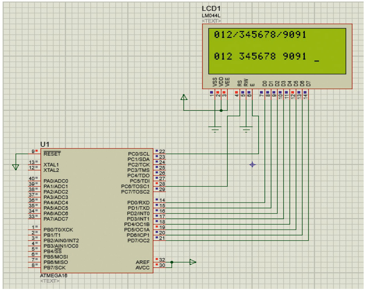Select the ground symbol under the VSS wire
366x291 pixels.
[215, 130]
